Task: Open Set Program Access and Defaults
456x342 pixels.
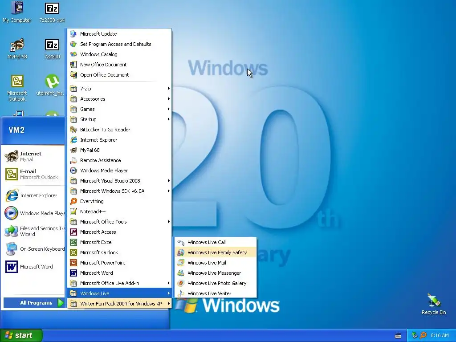Action: (119, 44)
